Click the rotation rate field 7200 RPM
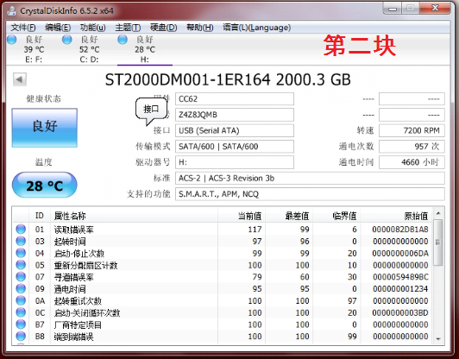Screen dimensions: 459x359 click(x=412, y=130)
